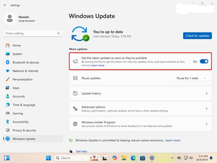This screenshot has height=163, width=217.
Task: Open the Windows Start button
Action: (x=48, y=158)
